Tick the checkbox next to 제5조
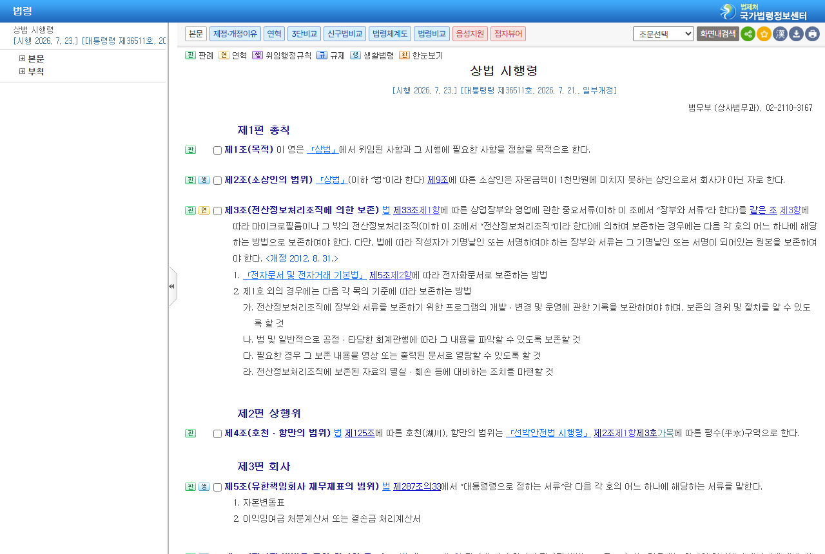 tap(217, 488)
